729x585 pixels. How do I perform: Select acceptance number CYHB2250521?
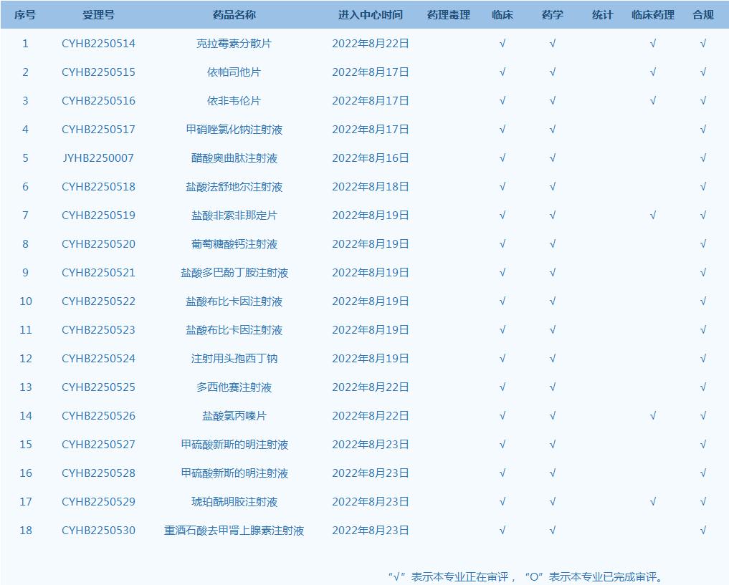coord(98,273)
